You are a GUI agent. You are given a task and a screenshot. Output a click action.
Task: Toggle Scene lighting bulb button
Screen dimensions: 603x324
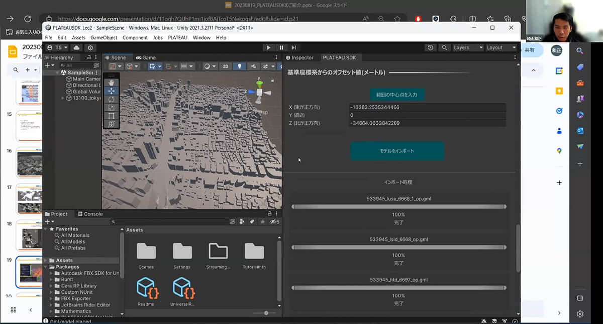239,66
